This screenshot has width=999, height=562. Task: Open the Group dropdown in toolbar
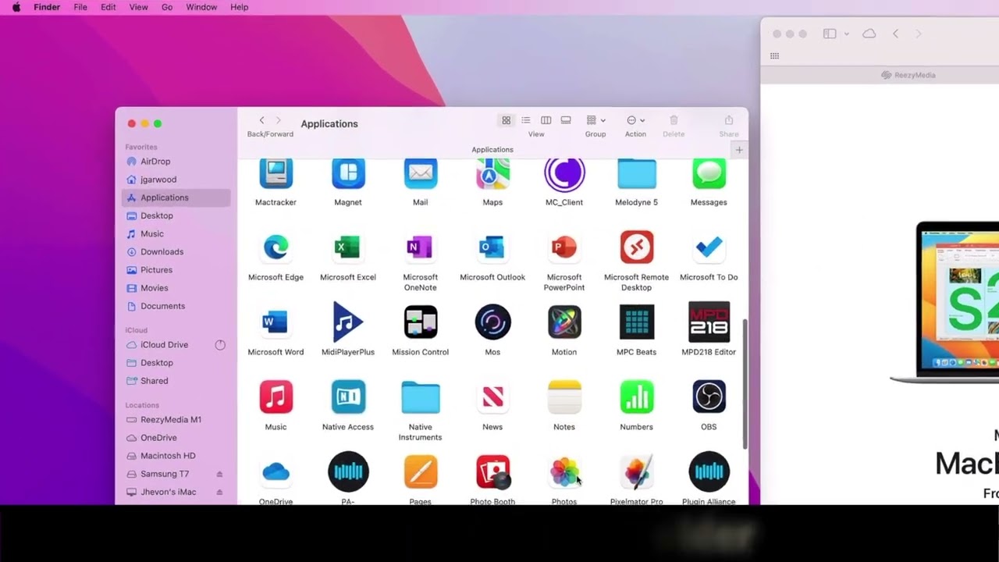(595, 120)
